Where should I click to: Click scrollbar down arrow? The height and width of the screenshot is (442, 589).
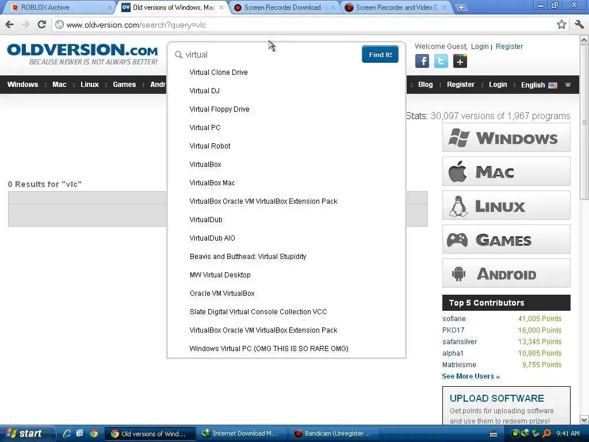(x=584, y=420)
